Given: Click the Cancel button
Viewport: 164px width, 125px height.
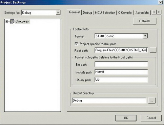Looking at the screenshot, I should click(151, 118).
